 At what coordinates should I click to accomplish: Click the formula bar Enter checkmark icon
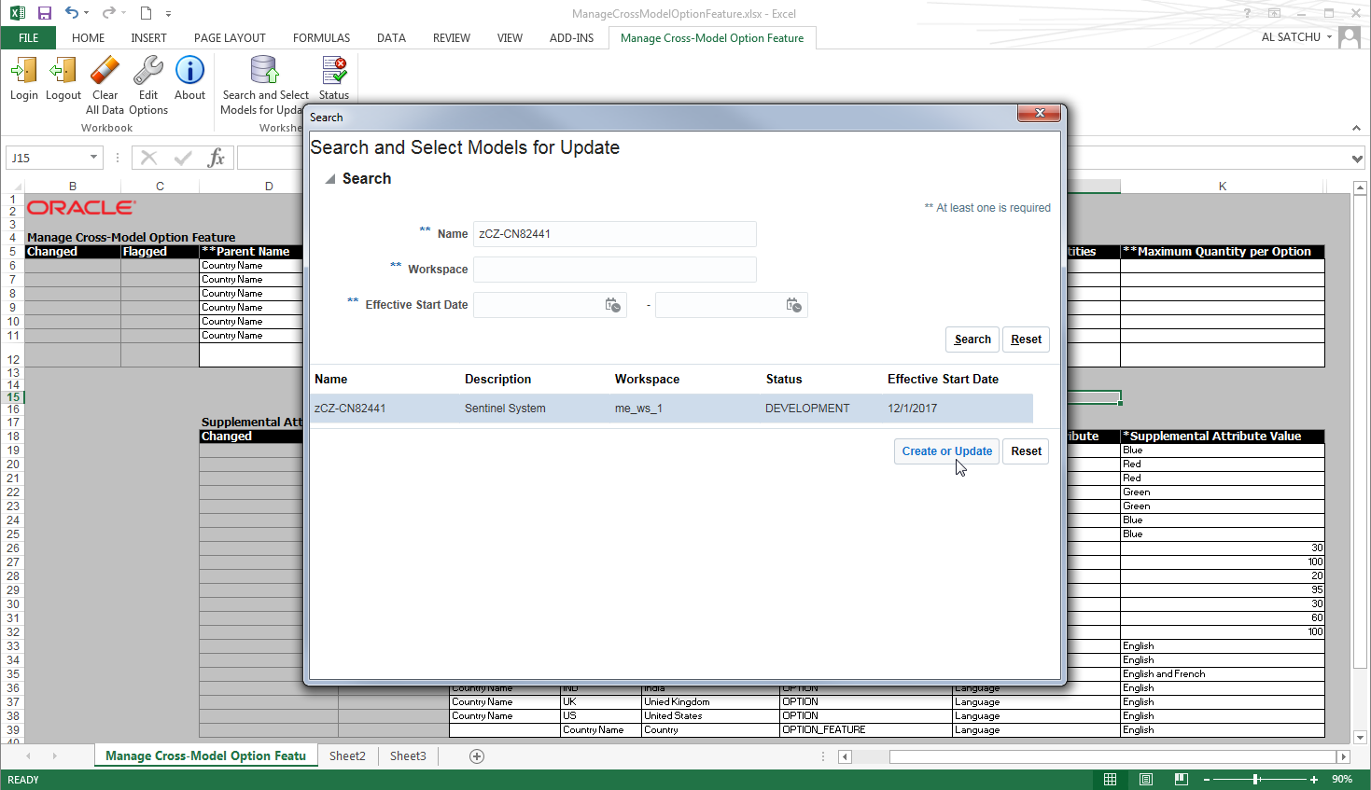(183, 158)
